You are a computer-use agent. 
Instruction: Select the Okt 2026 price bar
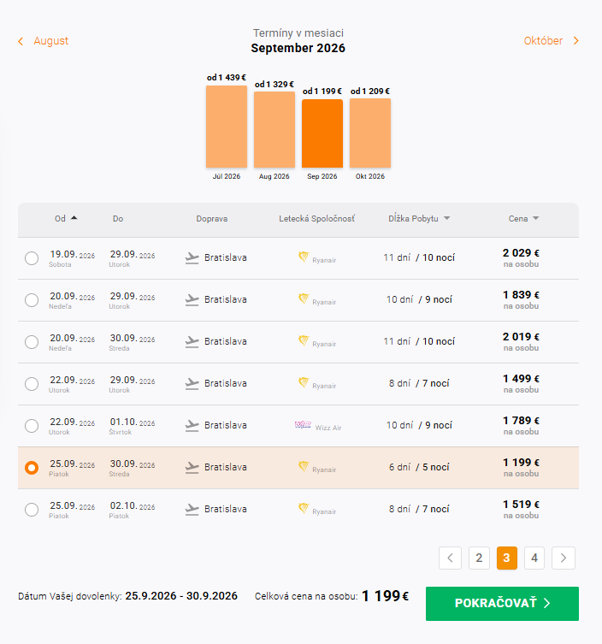coord(370,133)
